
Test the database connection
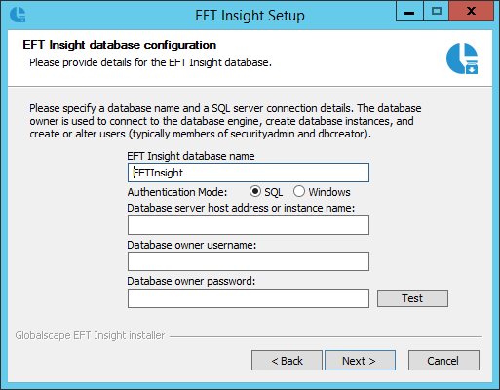[x=412, y=298]
